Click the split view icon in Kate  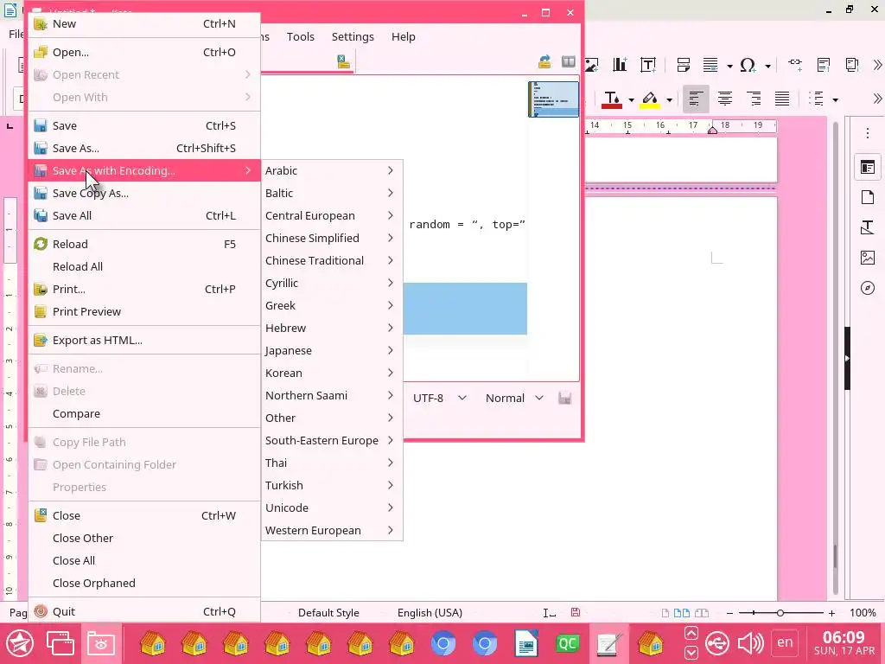coord(569,61)
